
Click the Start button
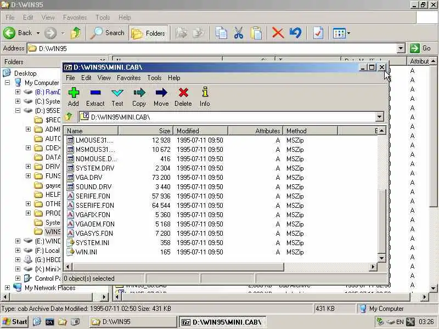(15, 322)
